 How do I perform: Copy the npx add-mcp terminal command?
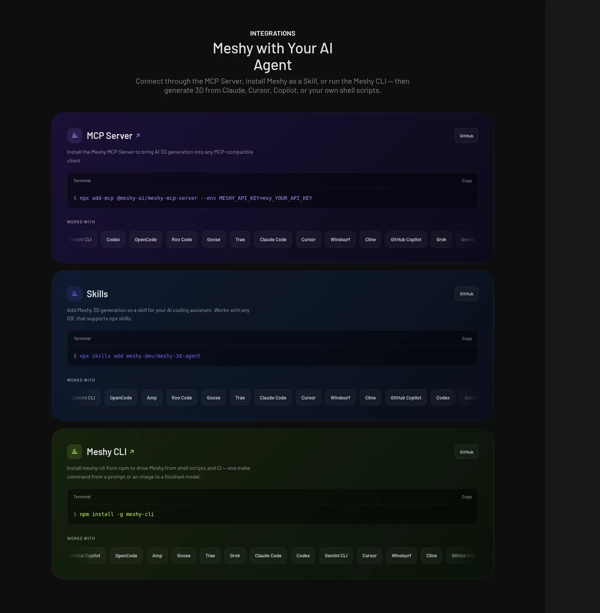click(x=467, y=181)
